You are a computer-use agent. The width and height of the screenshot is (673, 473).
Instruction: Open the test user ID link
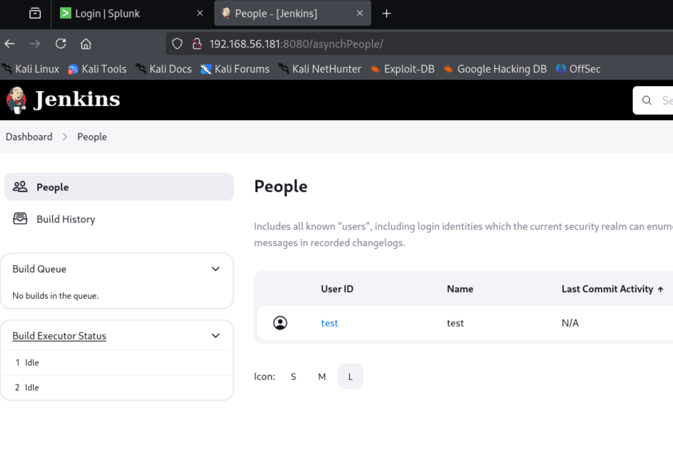coord(329,323)
